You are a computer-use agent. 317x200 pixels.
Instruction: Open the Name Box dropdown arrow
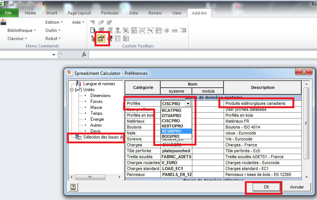(x=54, y=54)
